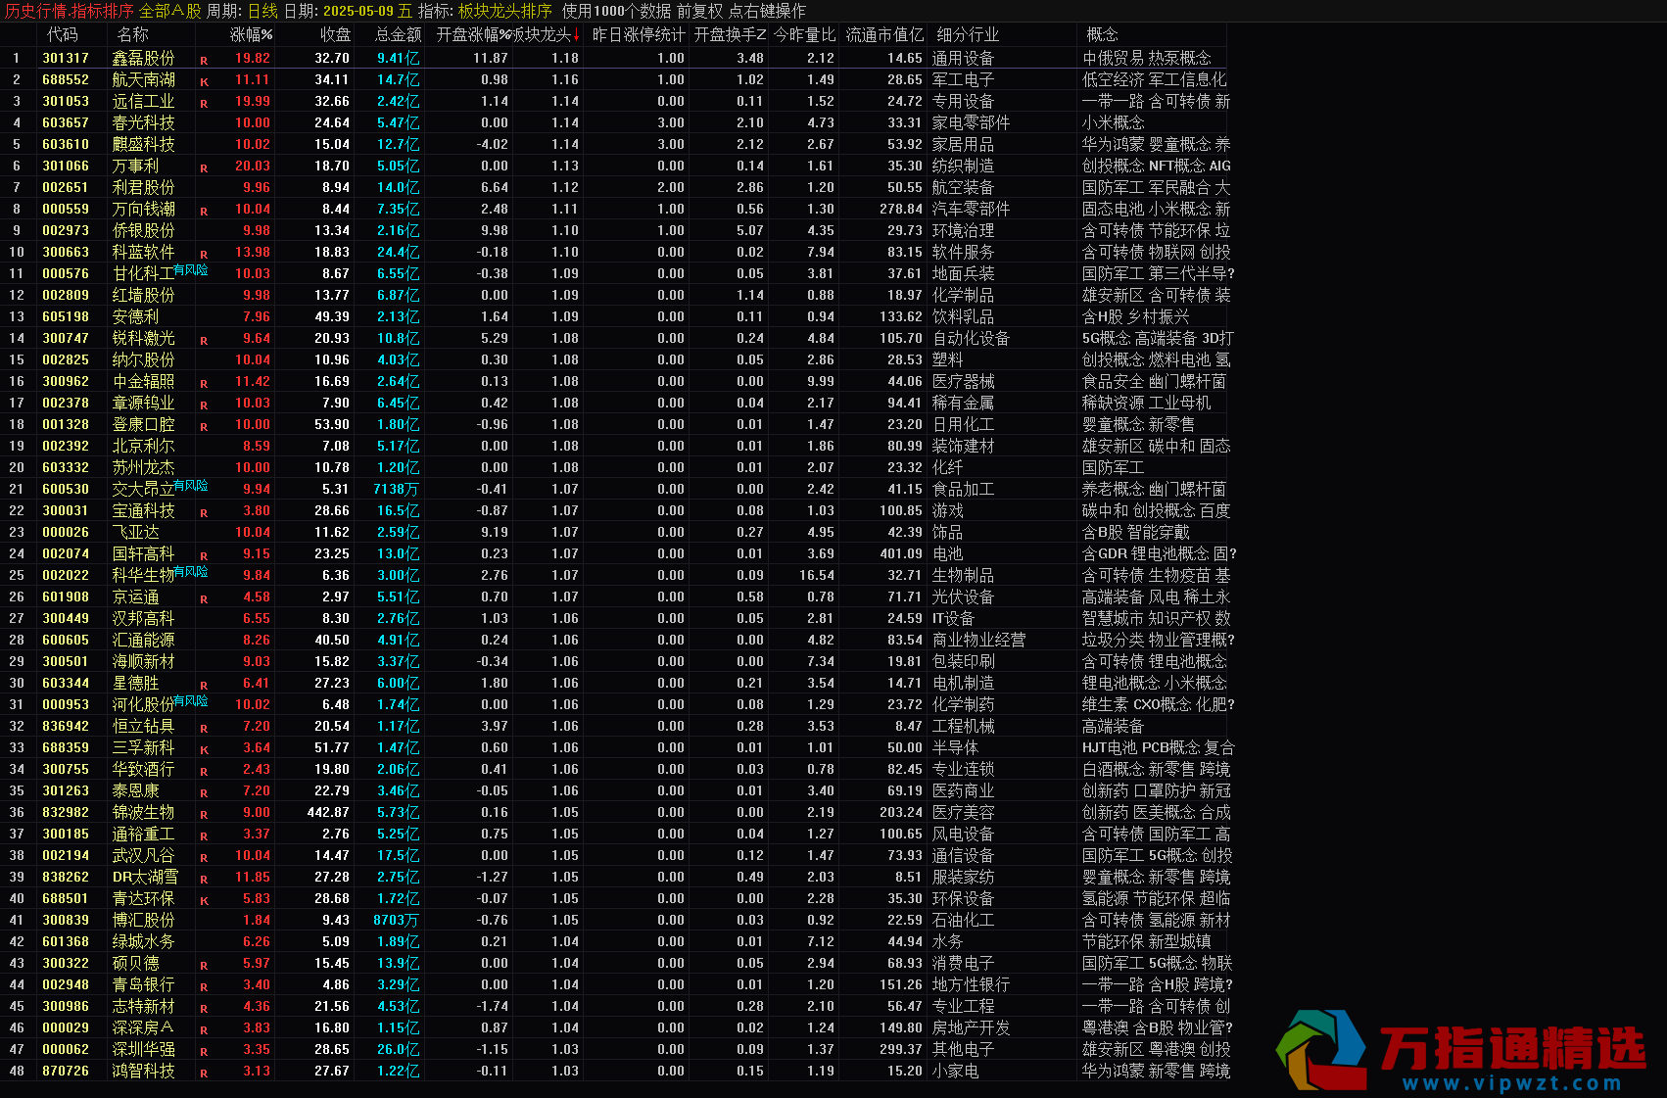
Task: Select the 汇通能源 stock name
Action: 143,640
